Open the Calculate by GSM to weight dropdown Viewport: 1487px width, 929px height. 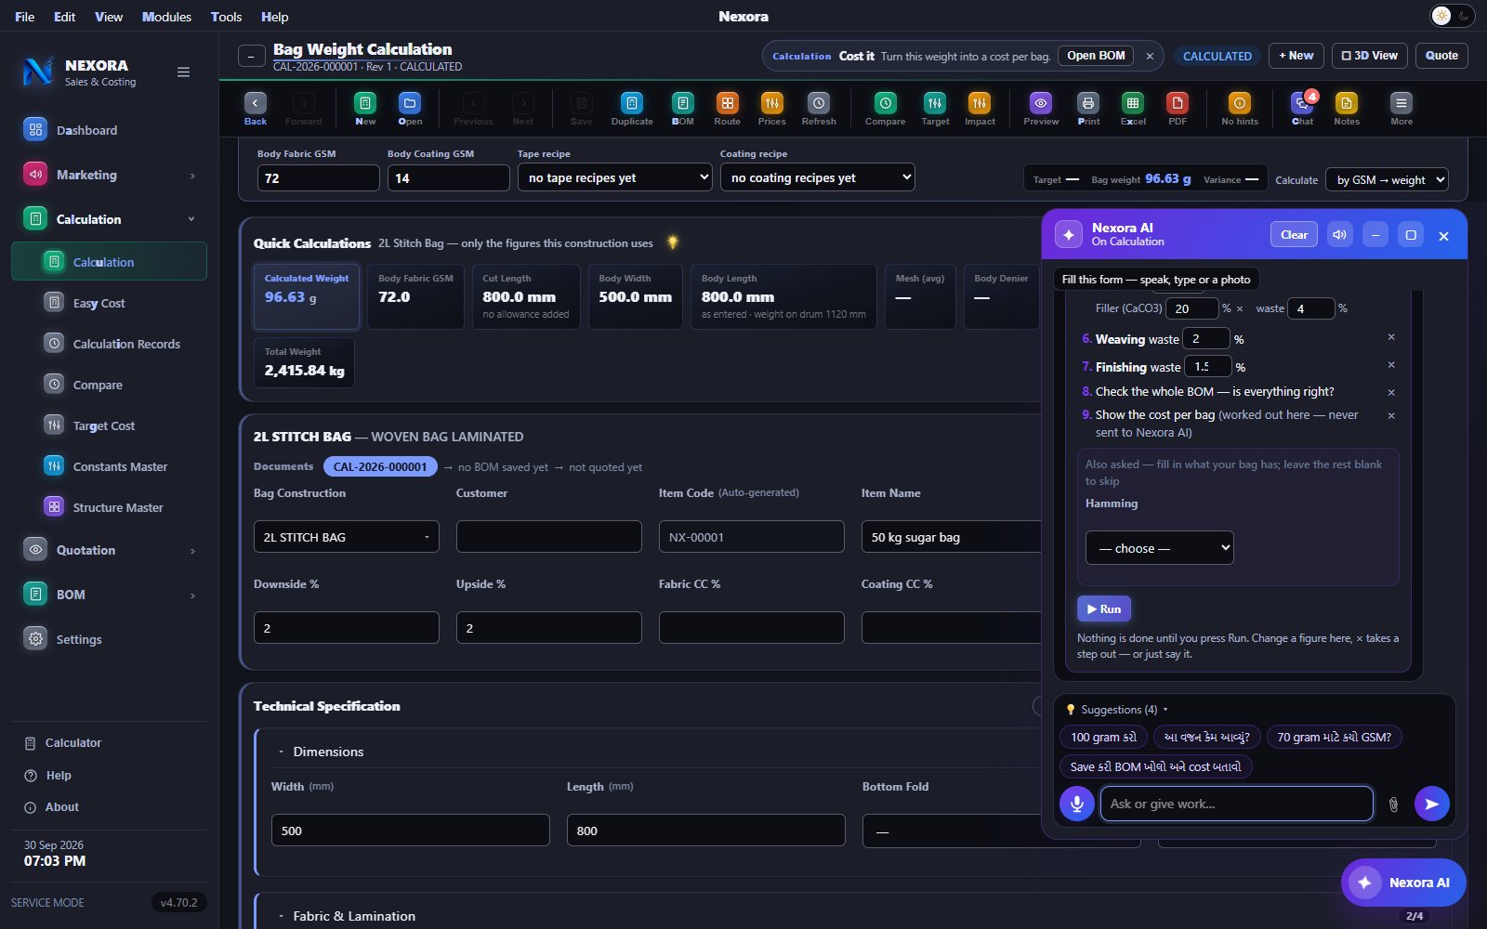1388,180
